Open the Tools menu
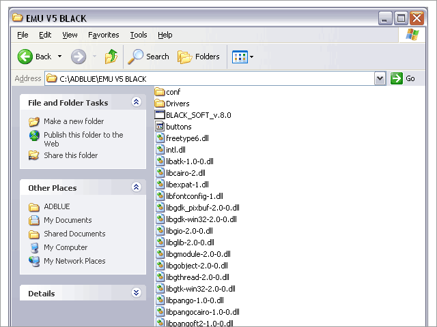This screenshot has height=327, width=437. 139,35
